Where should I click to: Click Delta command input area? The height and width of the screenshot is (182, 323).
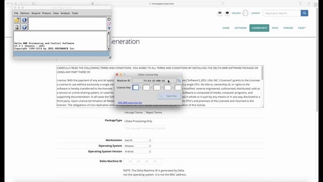tap(68, 24)
